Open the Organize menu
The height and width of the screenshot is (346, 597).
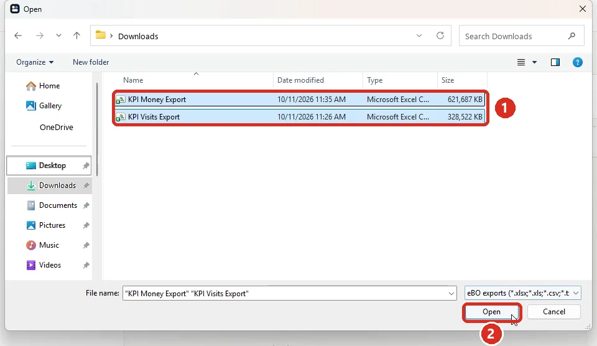coord(35,62)
